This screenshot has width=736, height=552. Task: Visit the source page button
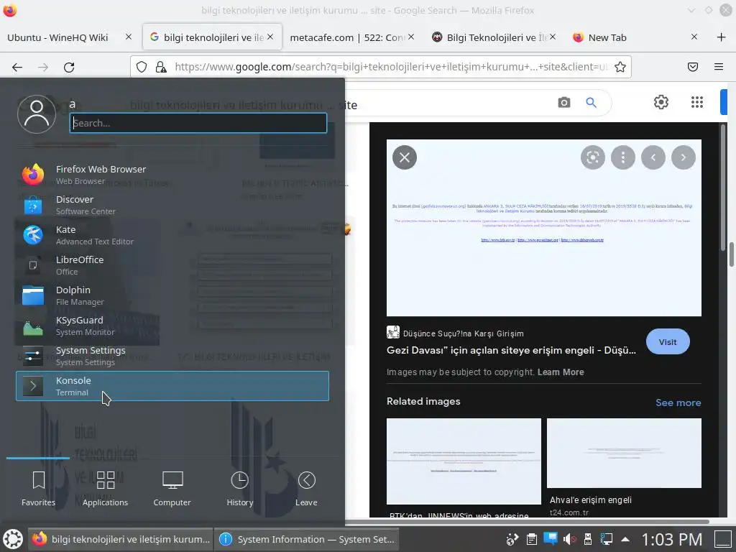pyautogui.click(x=668, y=341)
